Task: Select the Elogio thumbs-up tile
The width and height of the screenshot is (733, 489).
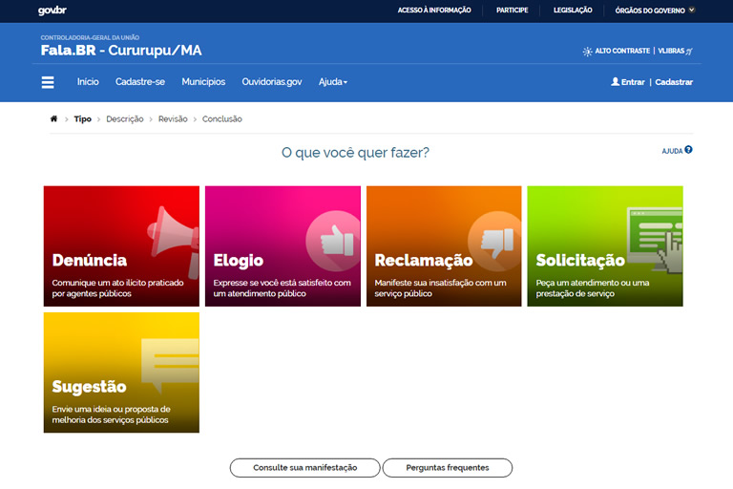Action: click(283, 246)
